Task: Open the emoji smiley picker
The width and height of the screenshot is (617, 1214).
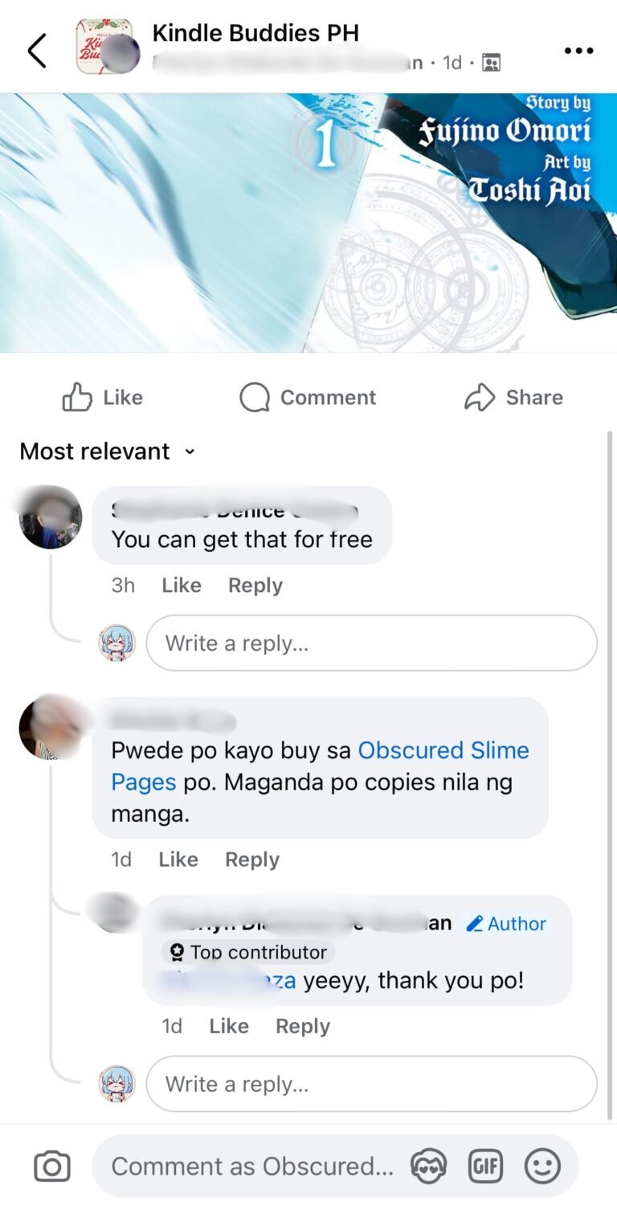Action: click(542, 1166)
